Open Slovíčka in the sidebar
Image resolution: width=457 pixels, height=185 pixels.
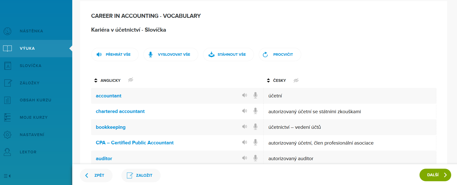[x=30, y=66]
